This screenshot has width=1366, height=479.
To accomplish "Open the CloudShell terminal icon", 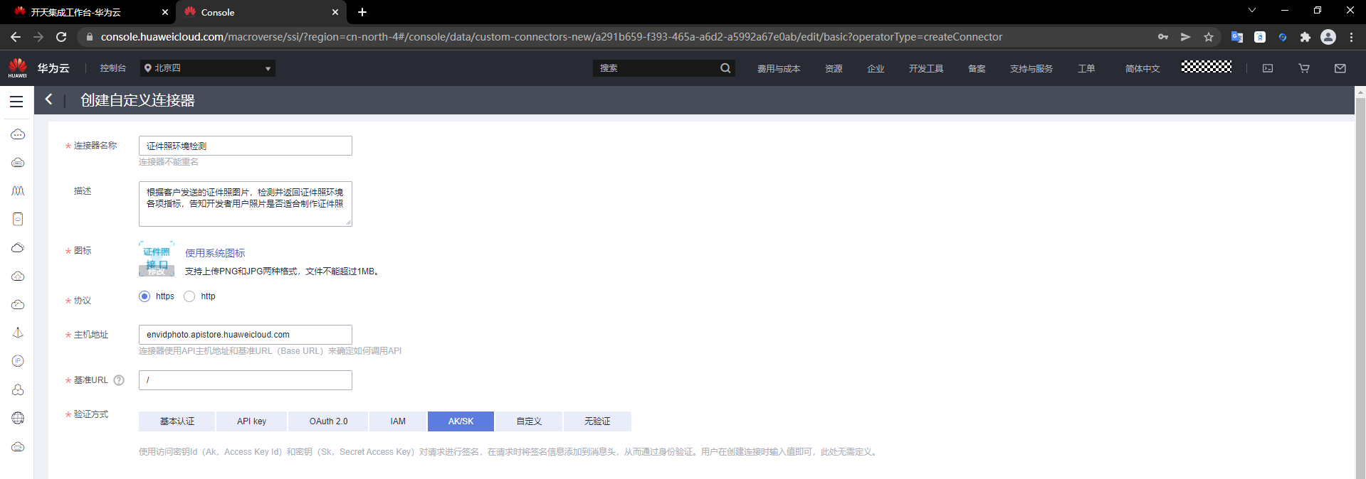I will 1268,68.
